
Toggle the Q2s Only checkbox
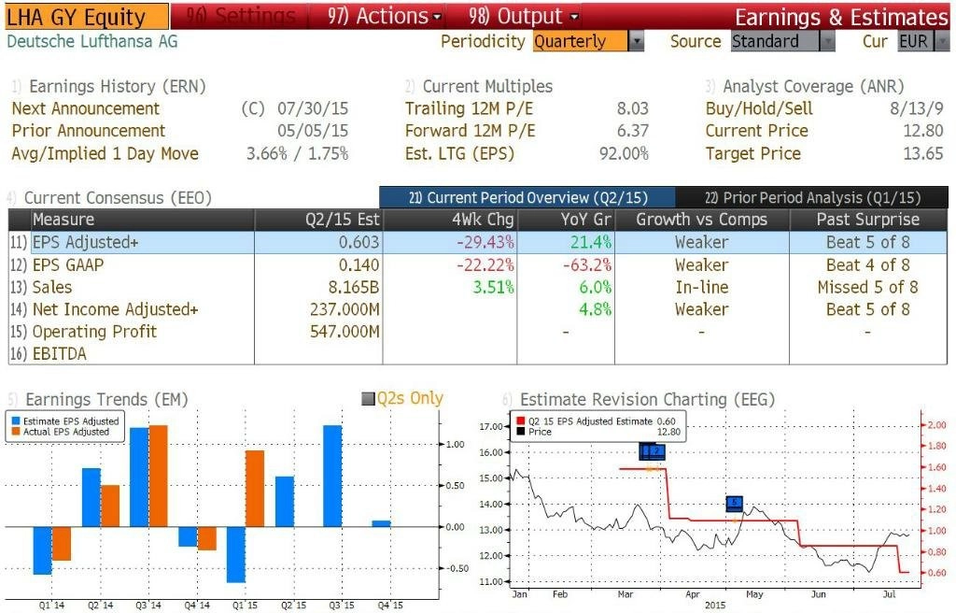coord(368,399)
